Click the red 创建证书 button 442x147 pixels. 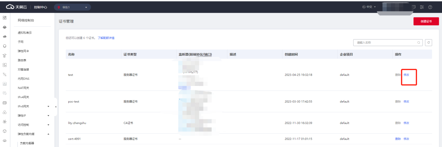(426, 21)
